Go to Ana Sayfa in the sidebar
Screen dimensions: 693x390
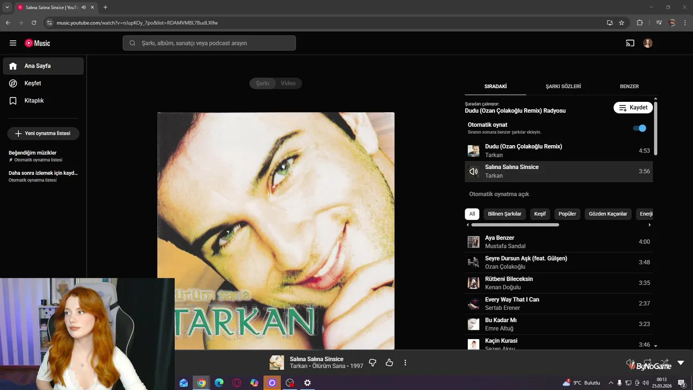[43, 66]
